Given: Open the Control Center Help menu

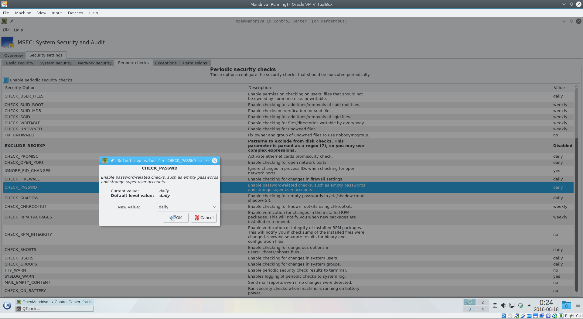Looking at the screenshot, I should 19,30.
